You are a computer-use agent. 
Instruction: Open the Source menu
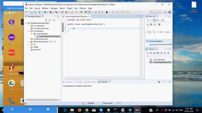[x=37, y=8]
